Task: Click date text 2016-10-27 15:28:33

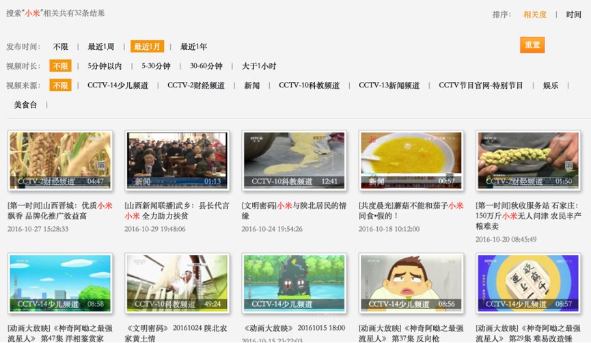Action: pyautogui.click(x=38, y=229)
